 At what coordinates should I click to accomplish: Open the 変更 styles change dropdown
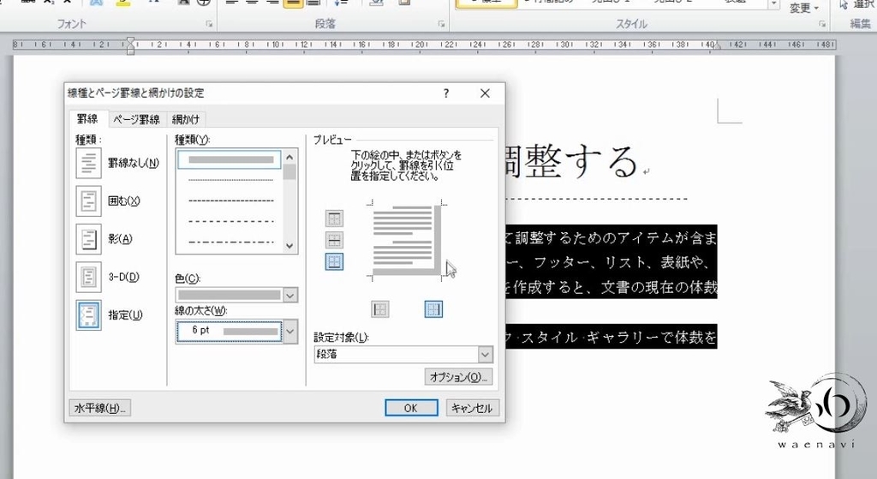803,8
